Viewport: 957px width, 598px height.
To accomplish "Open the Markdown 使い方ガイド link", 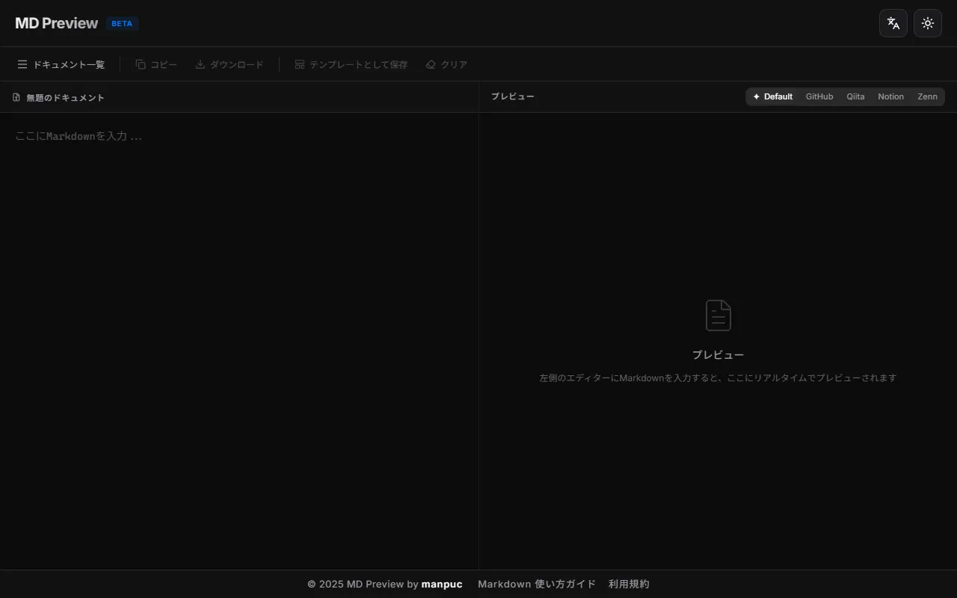I will coord(537,584).
